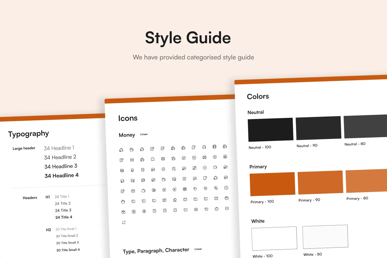Viewport: 387px width, 258px height.
Task: Click the dollar circle with incoming arrow icon
Action: click(164, 190)
